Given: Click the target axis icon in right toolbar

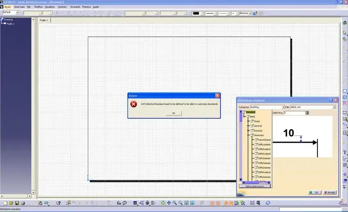Looking at the screenshot, I should click(x=345, y=175).
